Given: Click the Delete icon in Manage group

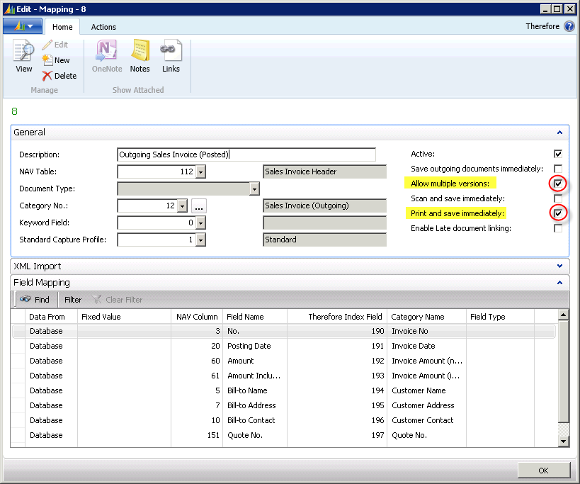Looking at the screenshot, I should (47, 76).
